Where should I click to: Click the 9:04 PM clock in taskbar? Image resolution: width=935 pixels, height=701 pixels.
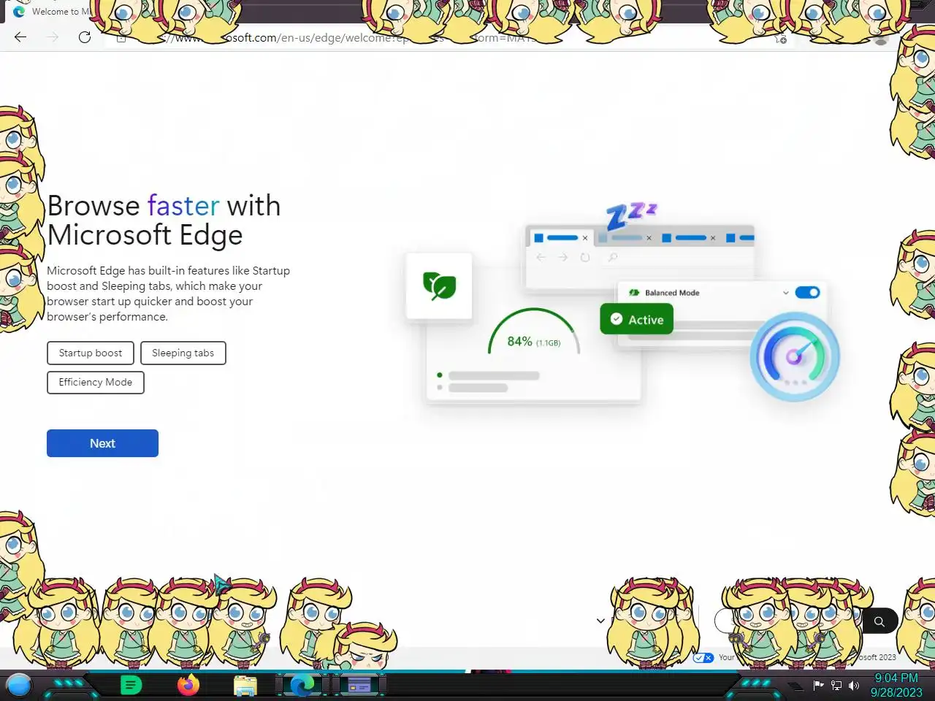coord(896,678)
